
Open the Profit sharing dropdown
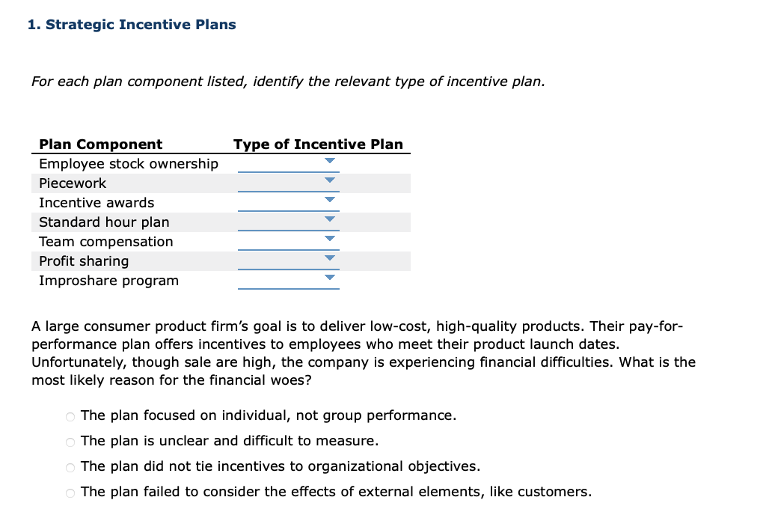point(329,257)
